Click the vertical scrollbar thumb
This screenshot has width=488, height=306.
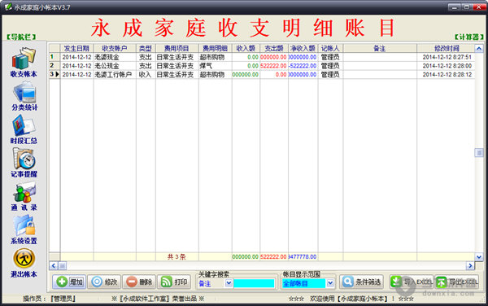tap(479, 152)
